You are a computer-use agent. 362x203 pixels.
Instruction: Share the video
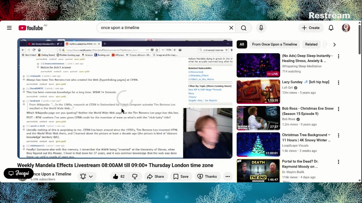point(156,176)
